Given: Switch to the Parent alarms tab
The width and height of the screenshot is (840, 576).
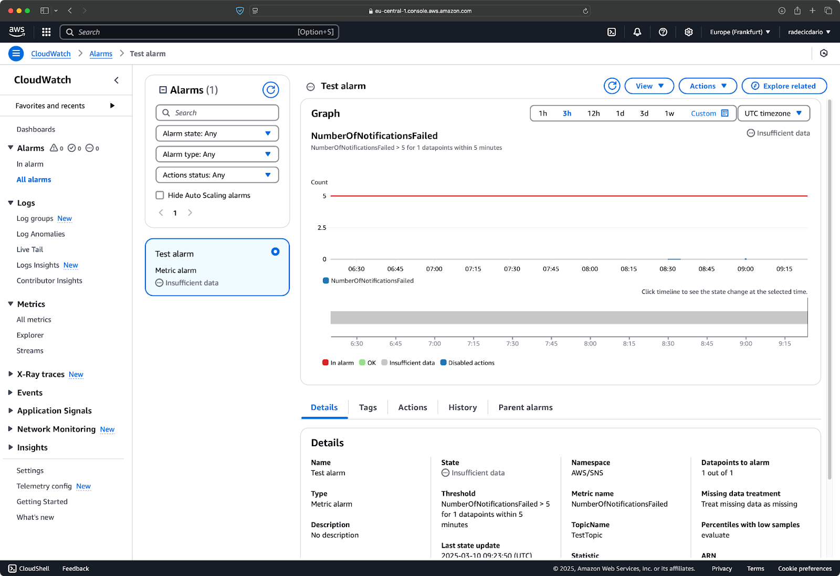Looking at the screenshot, I should [x=526, y=407].
